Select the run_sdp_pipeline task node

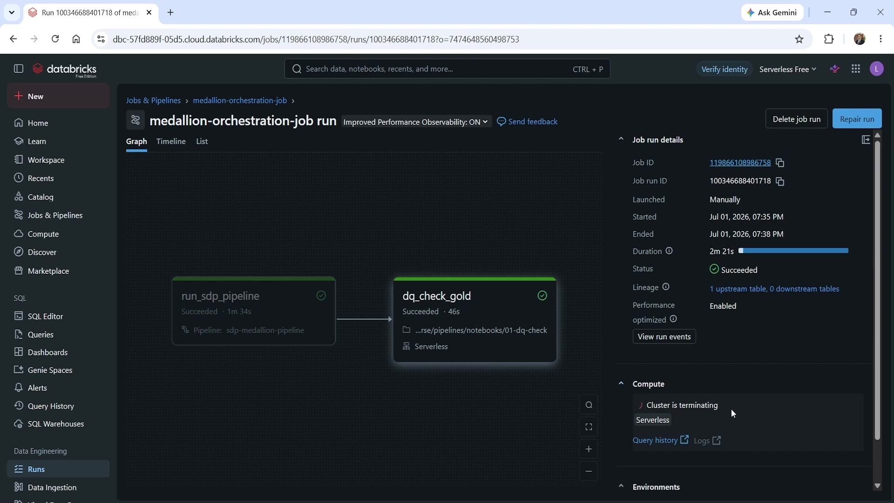click(x=253, y=312)
